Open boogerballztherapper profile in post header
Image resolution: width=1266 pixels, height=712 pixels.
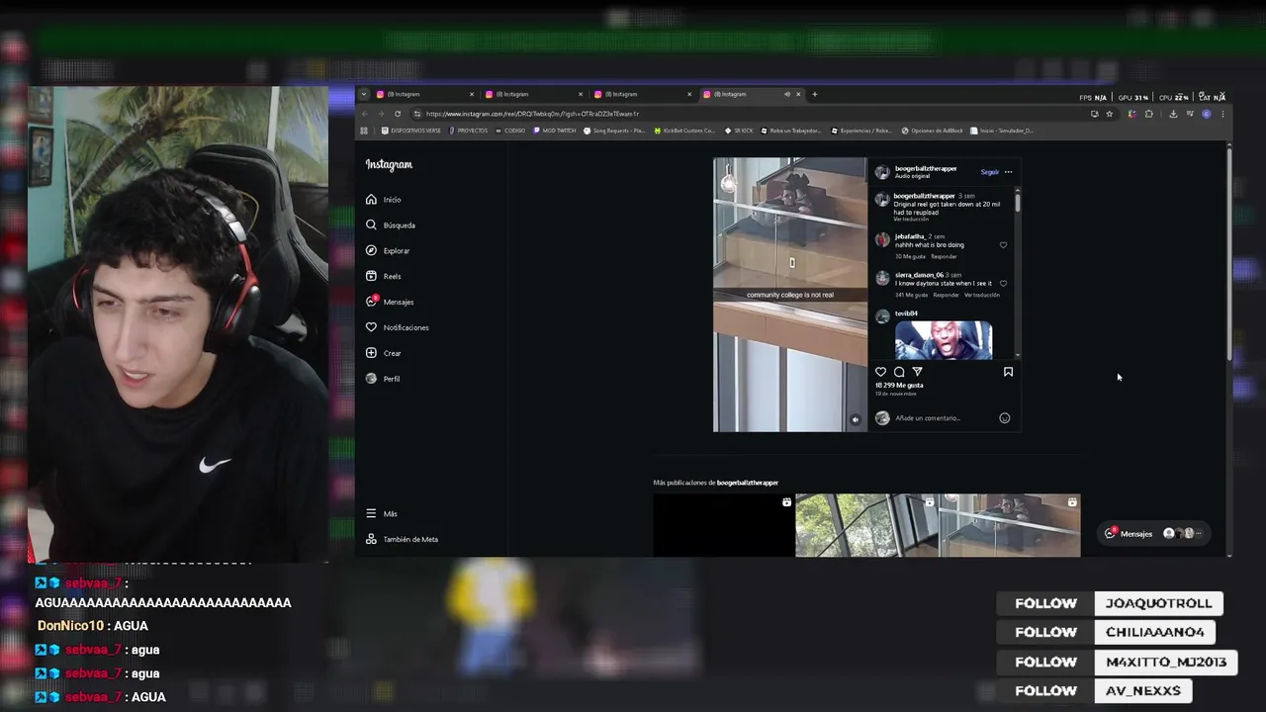(926, 169)
